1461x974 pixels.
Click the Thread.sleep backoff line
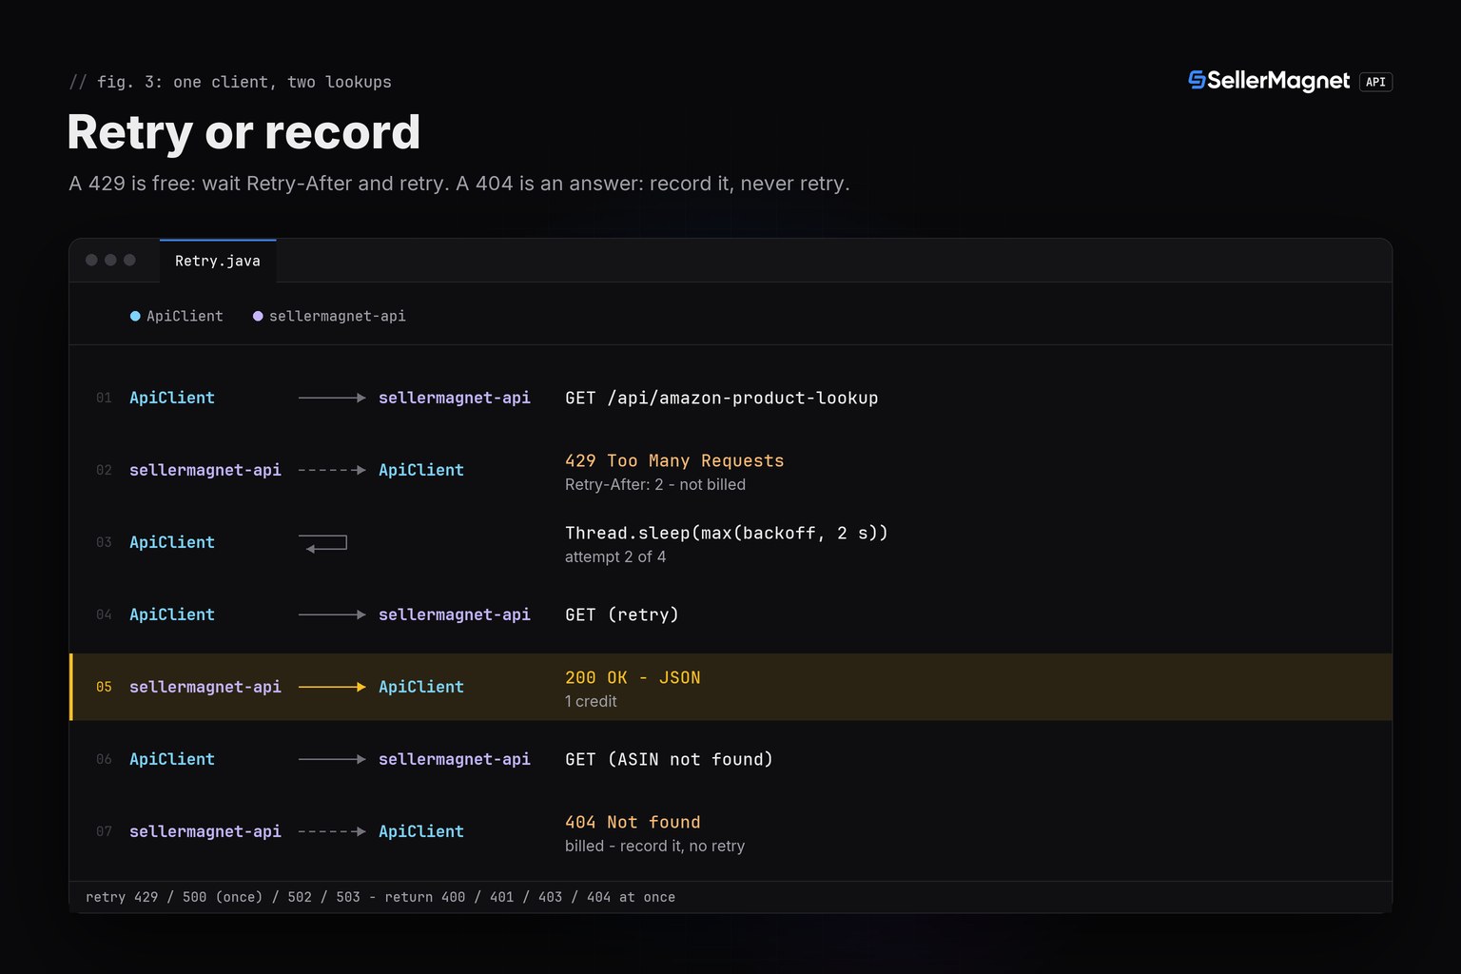(727, 533)
